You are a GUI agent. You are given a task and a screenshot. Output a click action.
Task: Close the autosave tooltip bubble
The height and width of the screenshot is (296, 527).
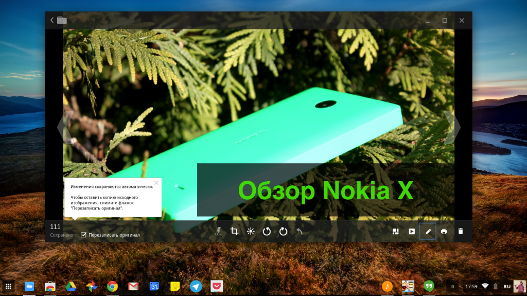pos(156,182)
